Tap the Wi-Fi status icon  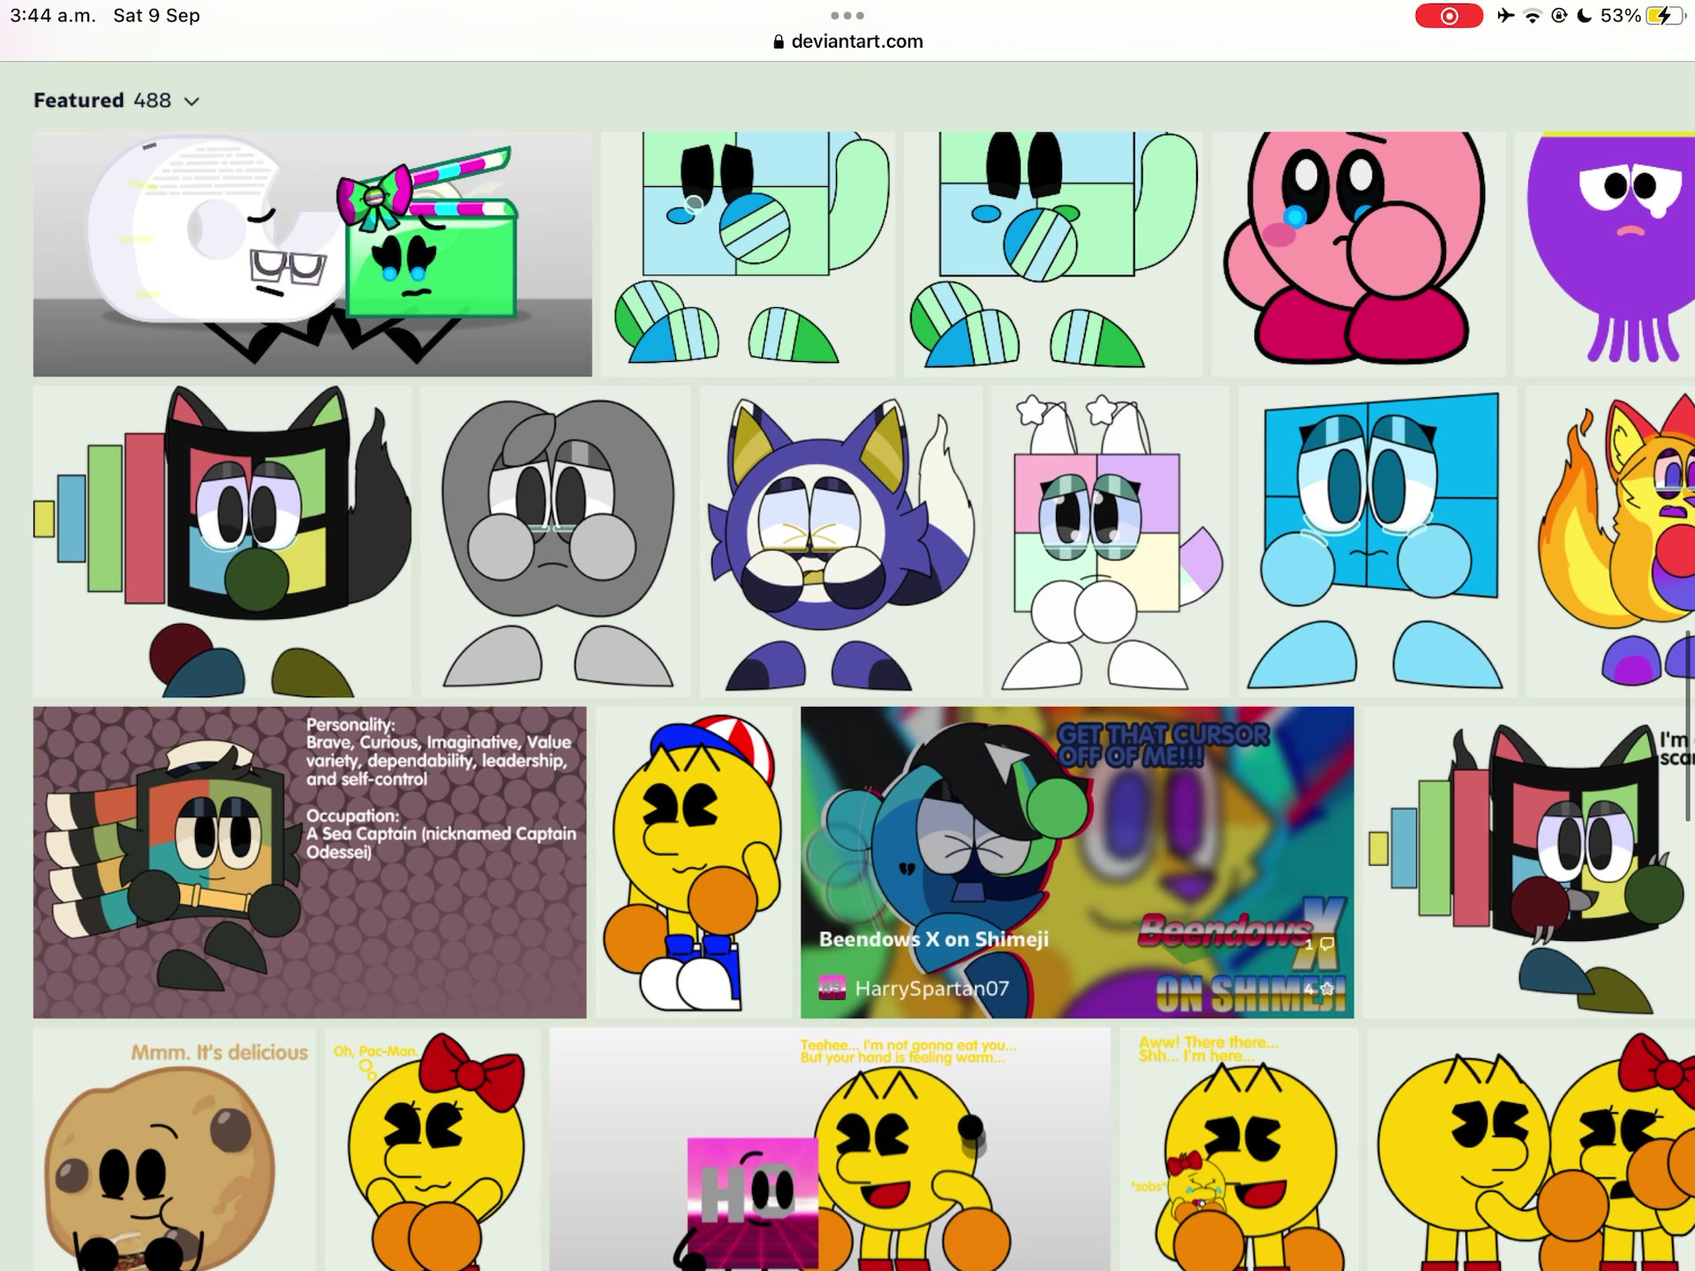coord(1533,16)
